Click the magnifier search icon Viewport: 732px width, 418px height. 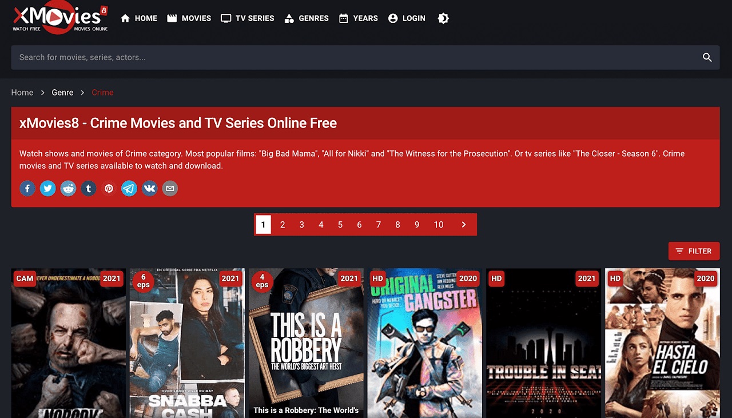point(707,57)
